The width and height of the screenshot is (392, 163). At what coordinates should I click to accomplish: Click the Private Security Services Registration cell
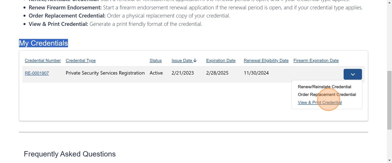coord(105,73)
